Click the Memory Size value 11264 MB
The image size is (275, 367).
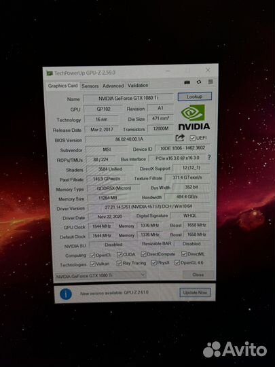tap(107, 198)
